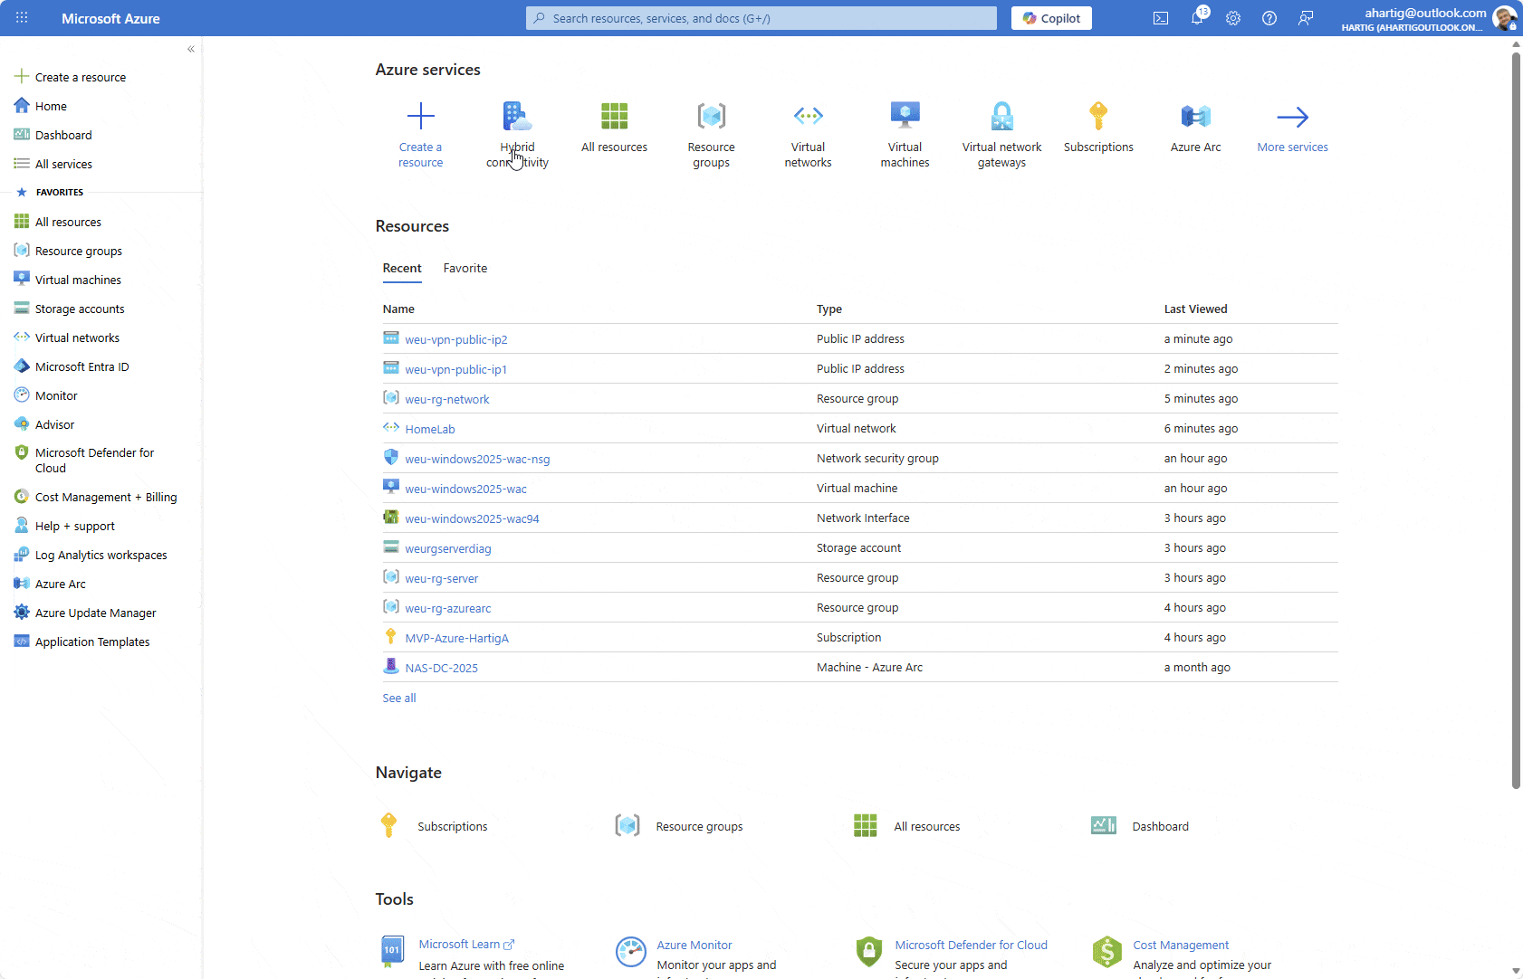Open the portal hamburger menu
Viewport: 1523px width, 979px height.
[x=20, y=18]
